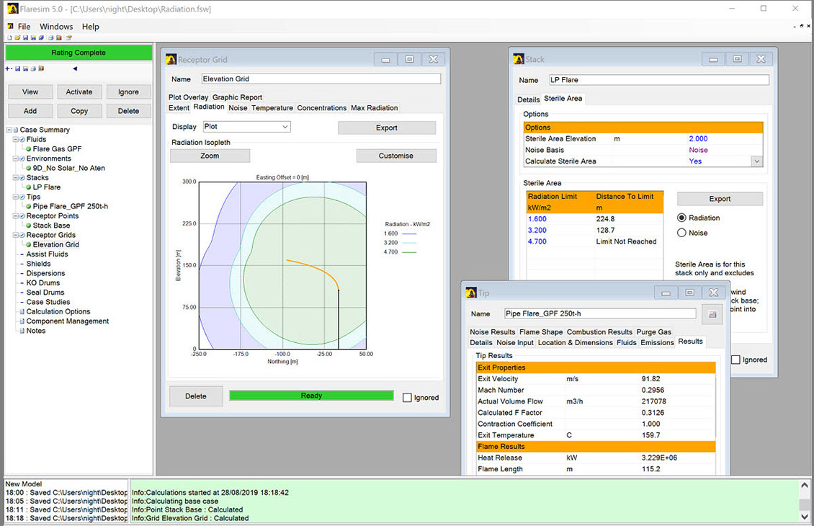Click the graph icon button beside Tip Name field
The image size is (814, 526).
click(x=712, y=314)
